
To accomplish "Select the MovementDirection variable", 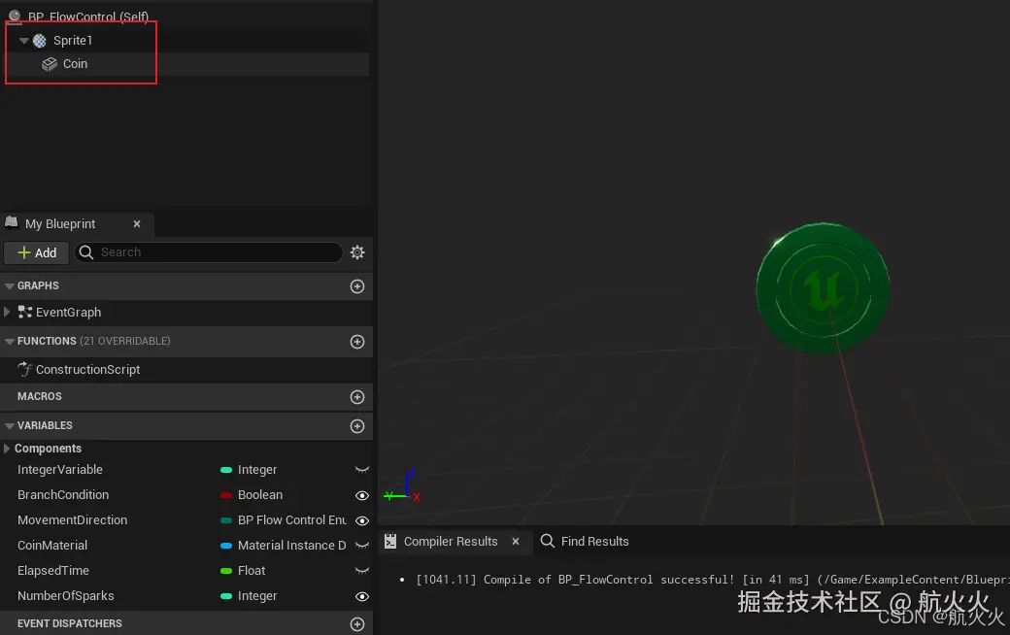I will pyautogui.click(x=72, y=520).
